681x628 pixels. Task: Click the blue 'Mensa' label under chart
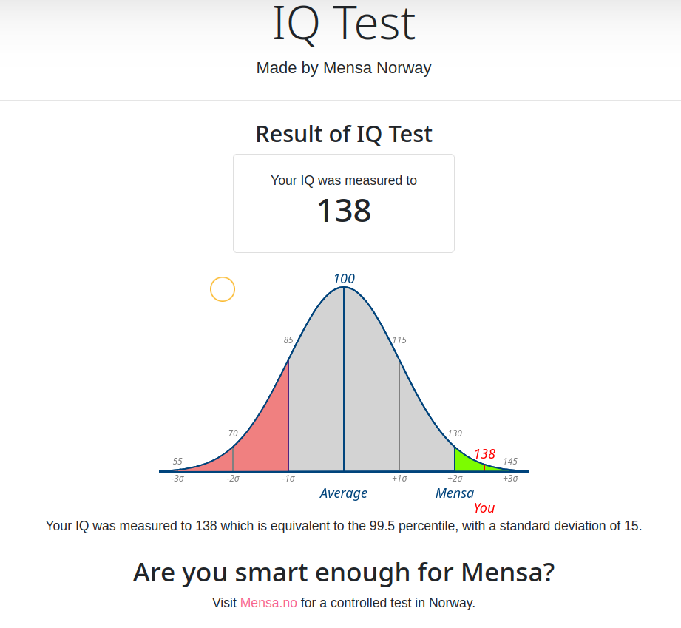[x=455, y=493]
